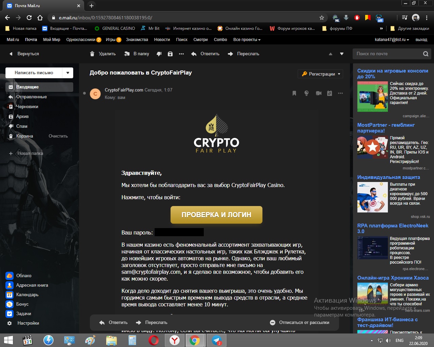Image resolution: width=434 pixels, height=347 pixels.
Task: Click the Chrome profile avatar
Action: pos(416,18)
